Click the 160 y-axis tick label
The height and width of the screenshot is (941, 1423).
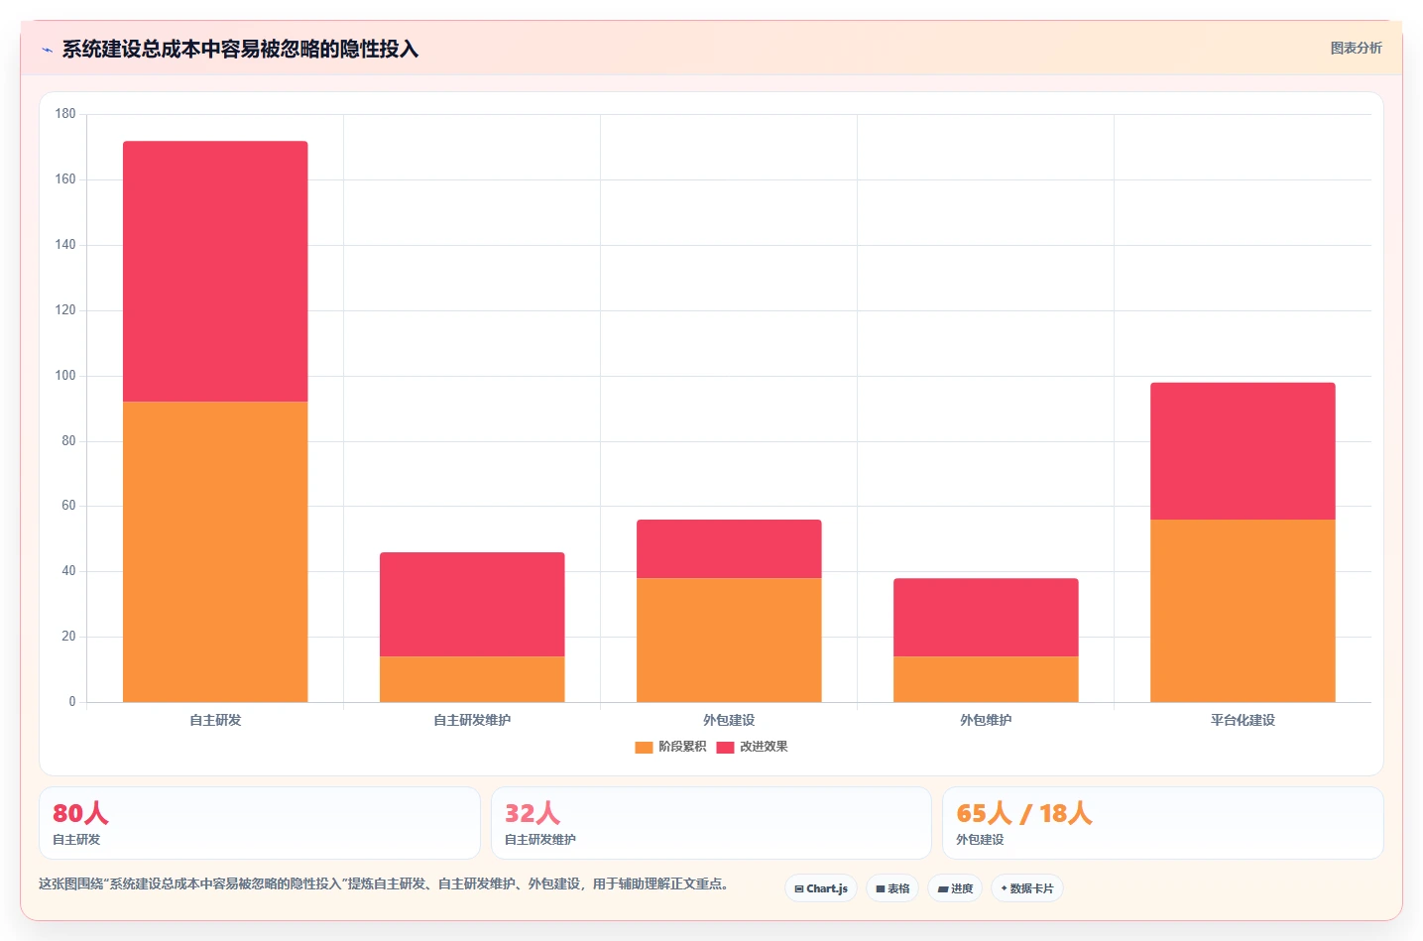pos(65,179)
